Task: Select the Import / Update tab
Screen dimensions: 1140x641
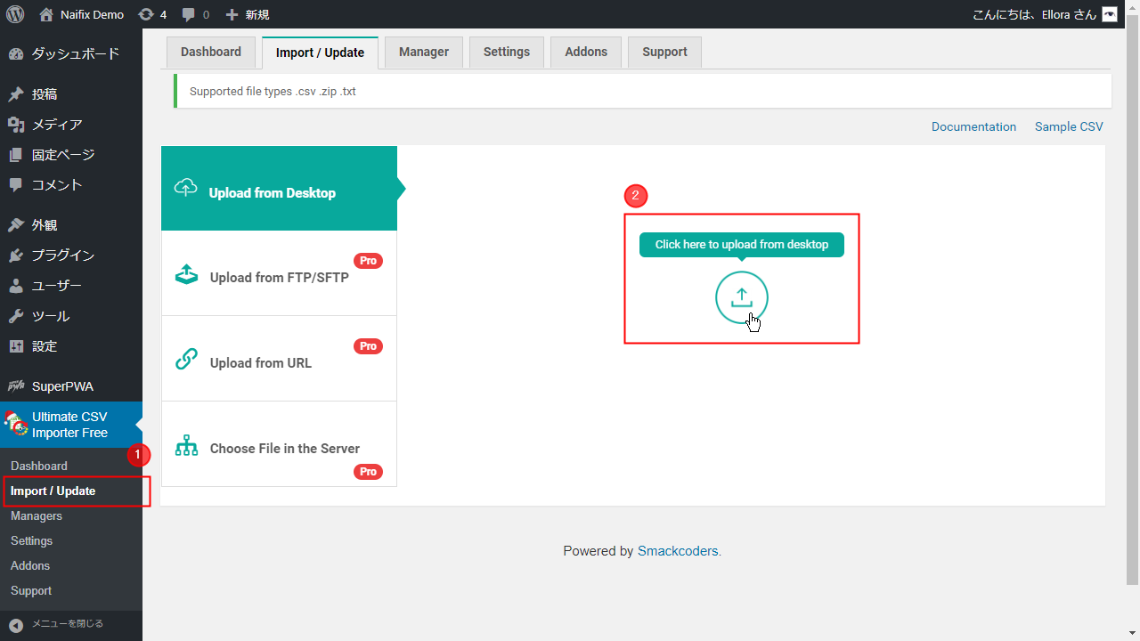Action: point(320,53)
